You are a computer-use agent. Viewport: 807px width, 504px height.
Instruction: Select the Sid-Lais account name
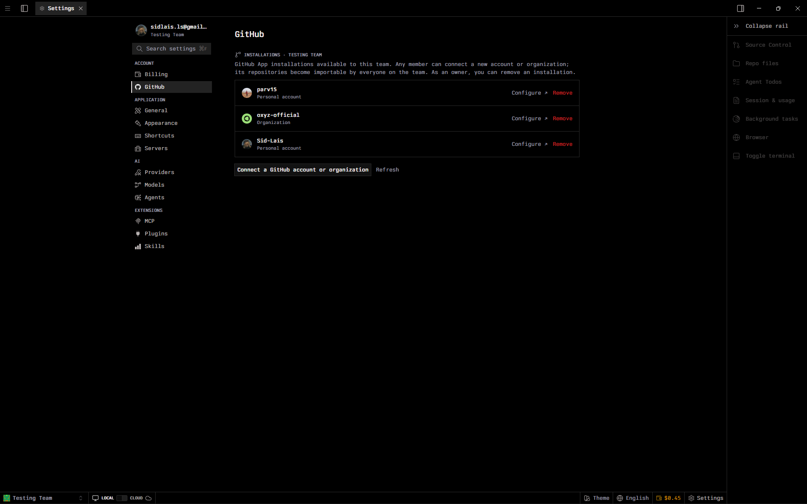pyautogui.click(x=270, y=141)
